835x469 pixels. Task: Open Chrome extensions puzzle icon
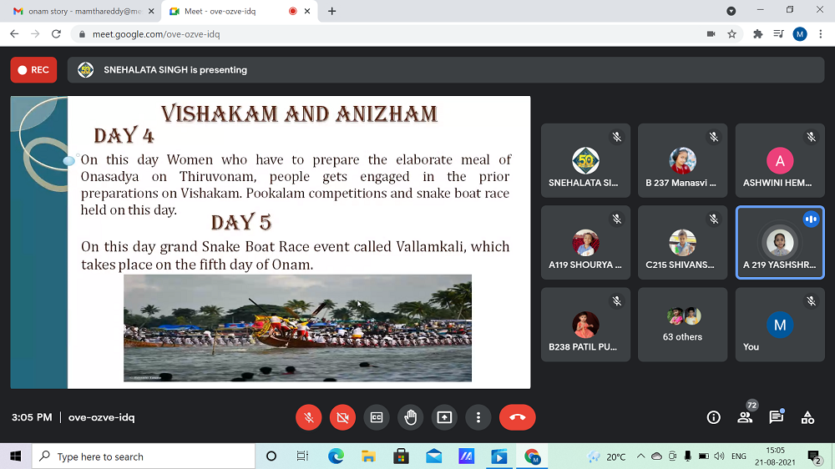pos(757,34)
